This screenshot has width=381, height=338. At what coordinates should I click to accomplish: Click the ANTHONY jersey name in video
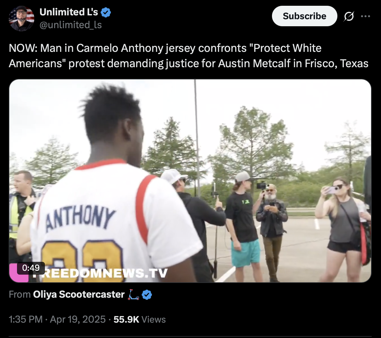(80, 218)
